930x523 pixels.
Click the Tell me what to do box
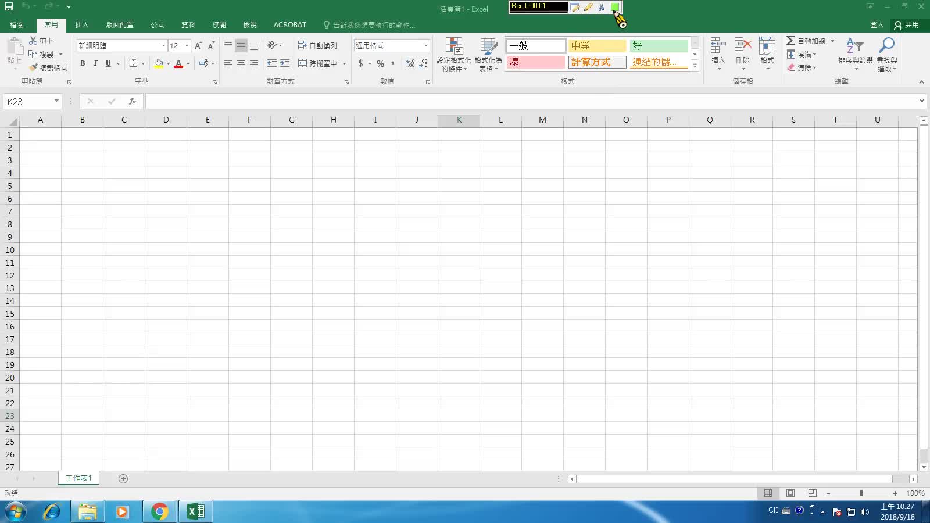click(370, 25)
